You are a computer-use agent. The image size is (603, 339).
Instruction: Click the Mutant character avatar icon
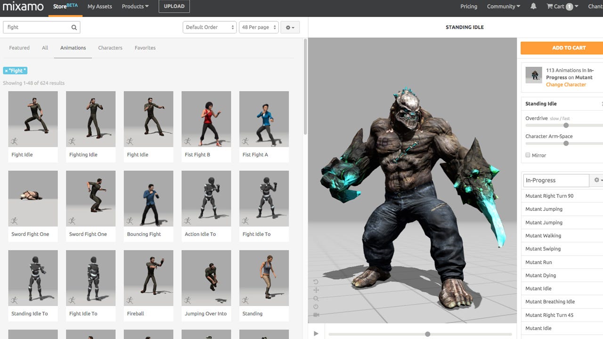coord(534,75)
